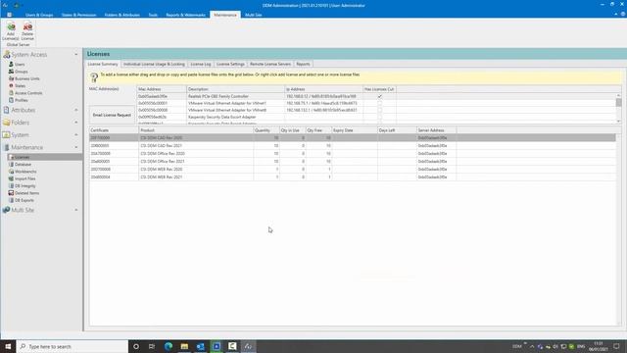Open the Multi Site ribbon tab
Viewport: 627px width, 353px height.
point(253,15)
